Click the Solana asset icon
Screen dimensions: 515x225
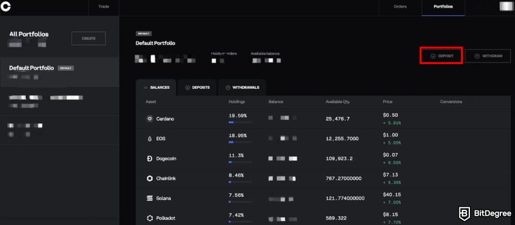point(150,199)
